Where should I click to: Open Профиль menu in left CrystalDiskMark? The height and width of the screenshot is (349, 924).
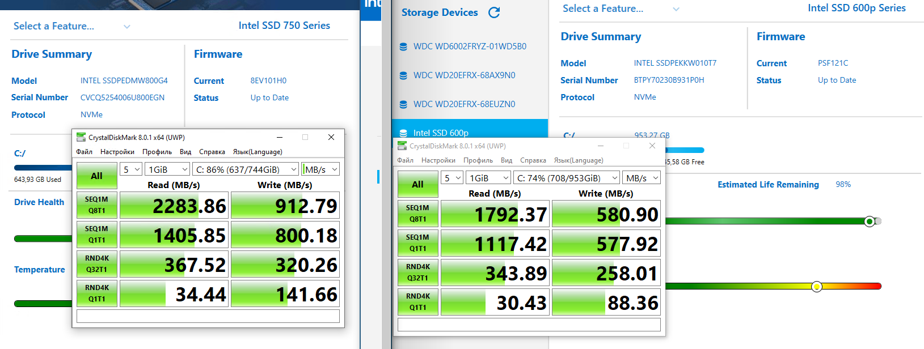157,152
